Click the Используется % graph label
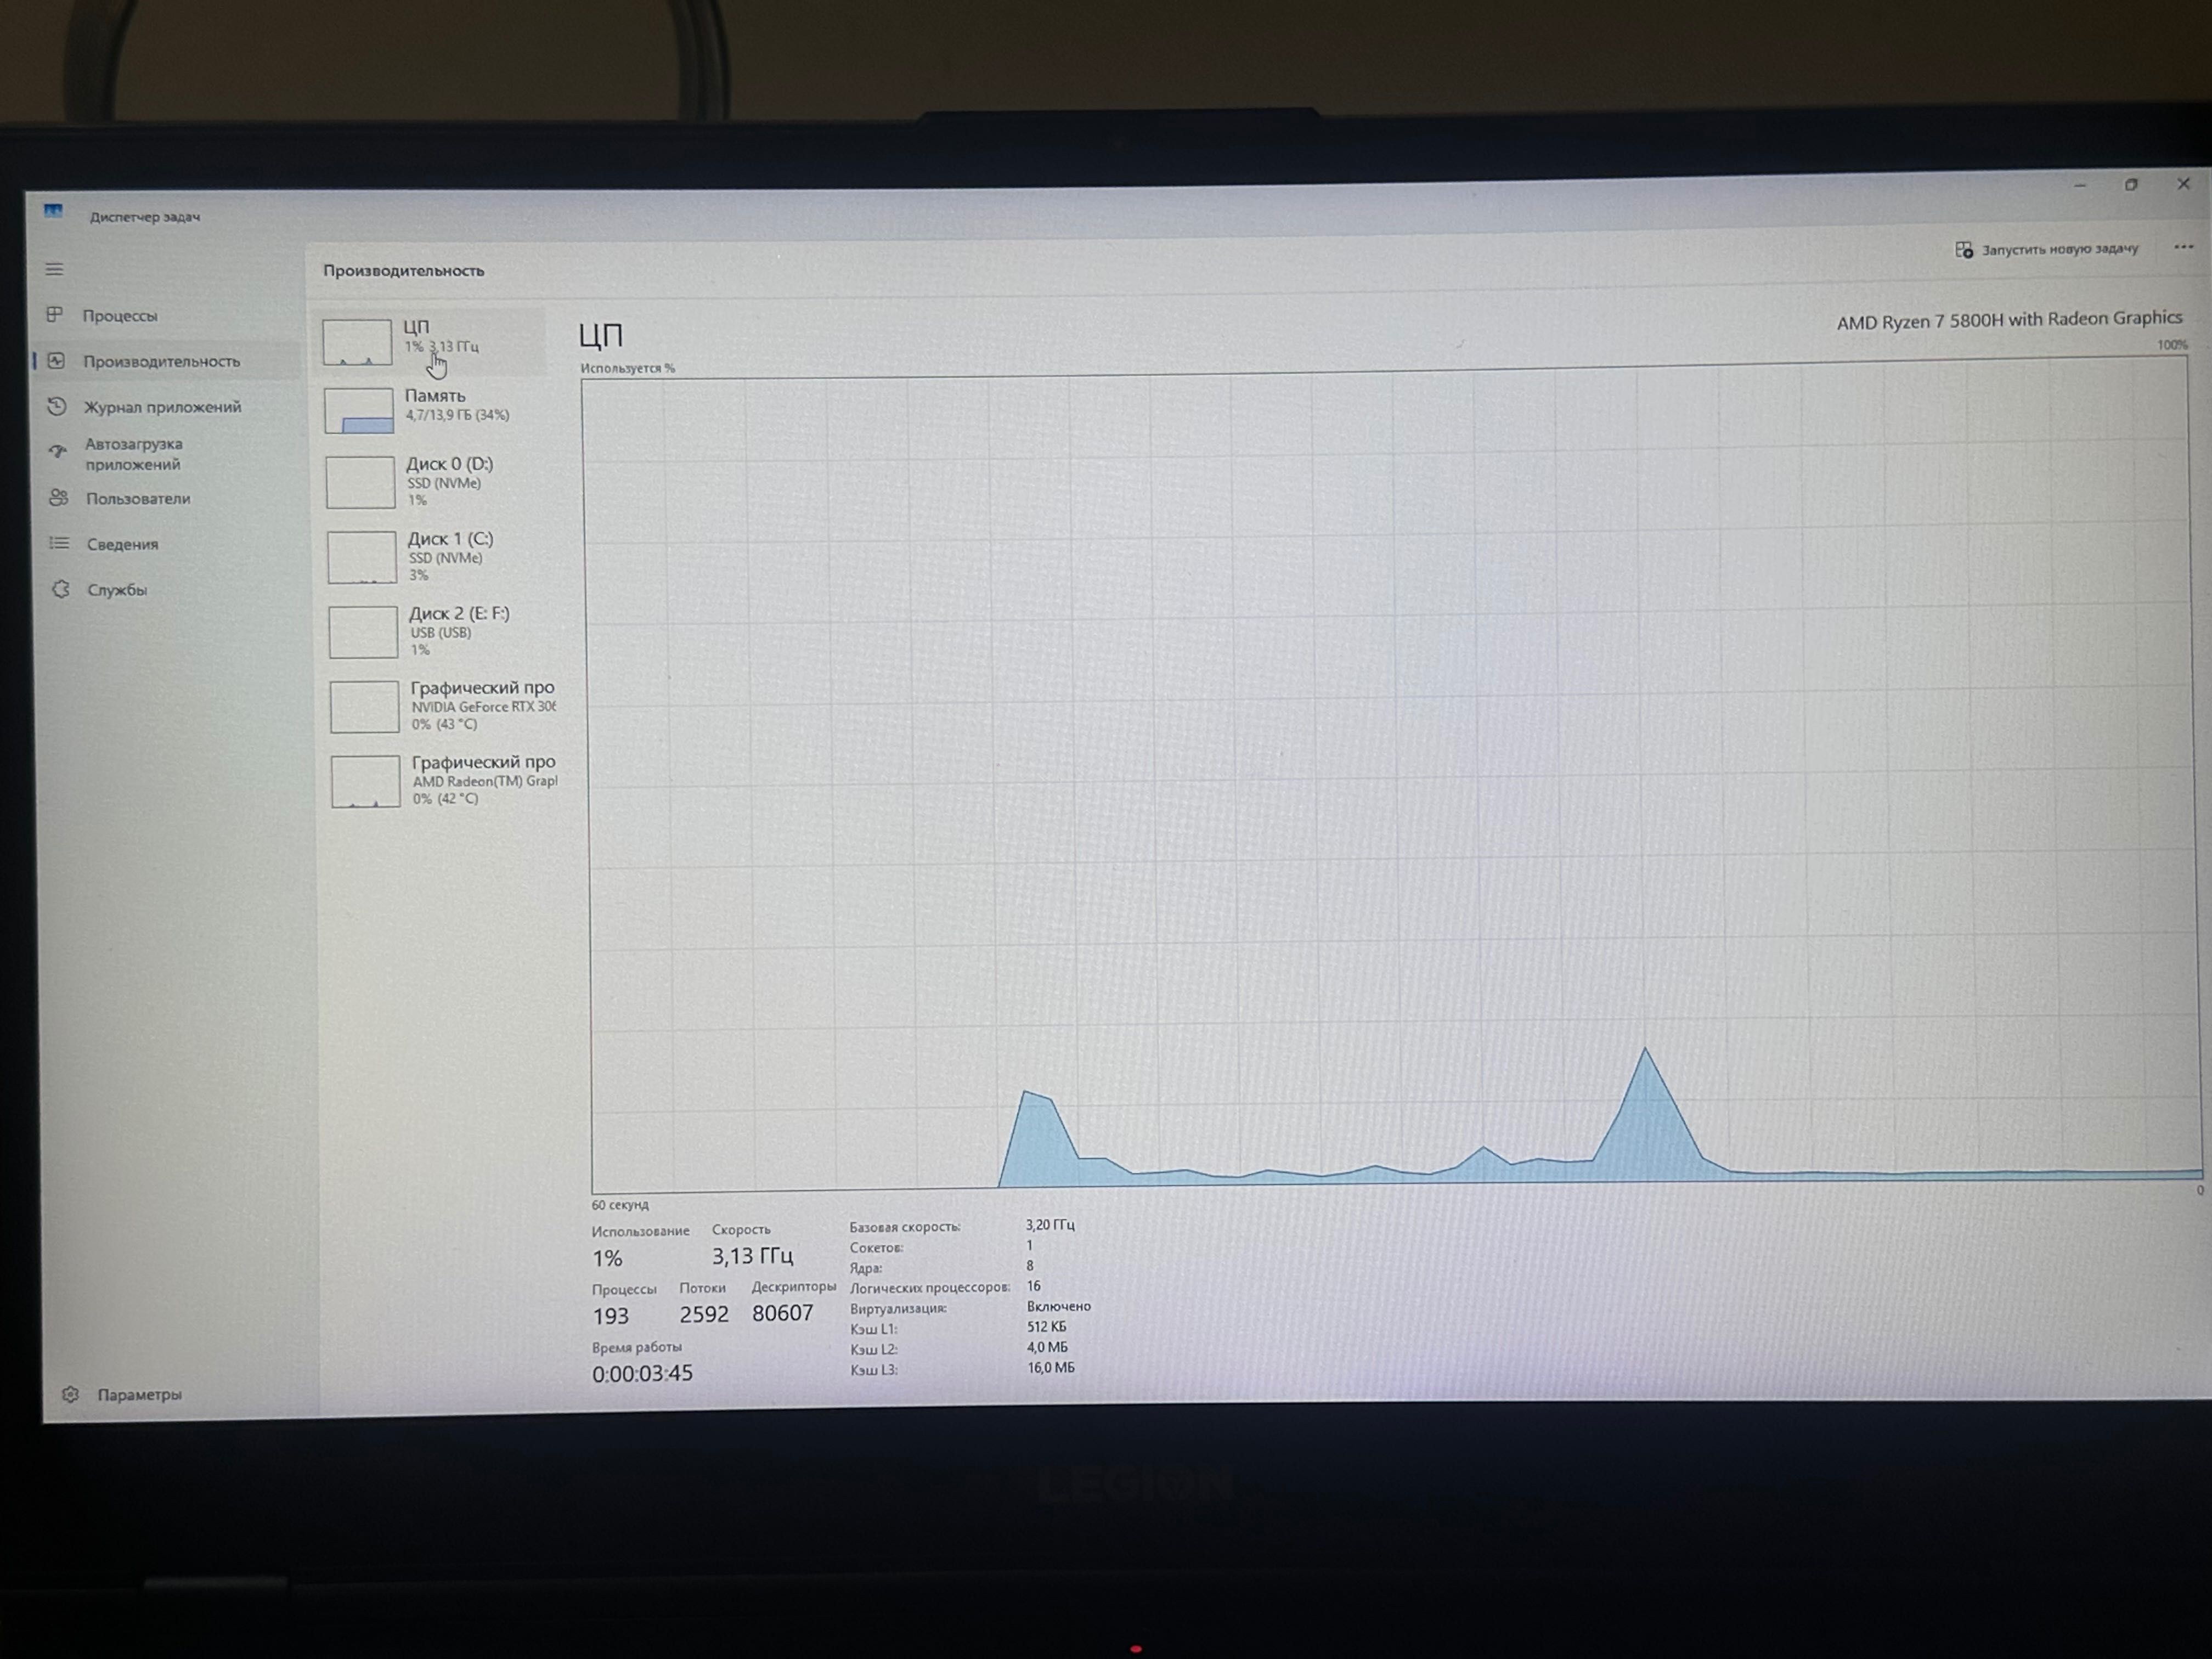This screenshot has height=1659, width=2212. (x=628, y=369)
